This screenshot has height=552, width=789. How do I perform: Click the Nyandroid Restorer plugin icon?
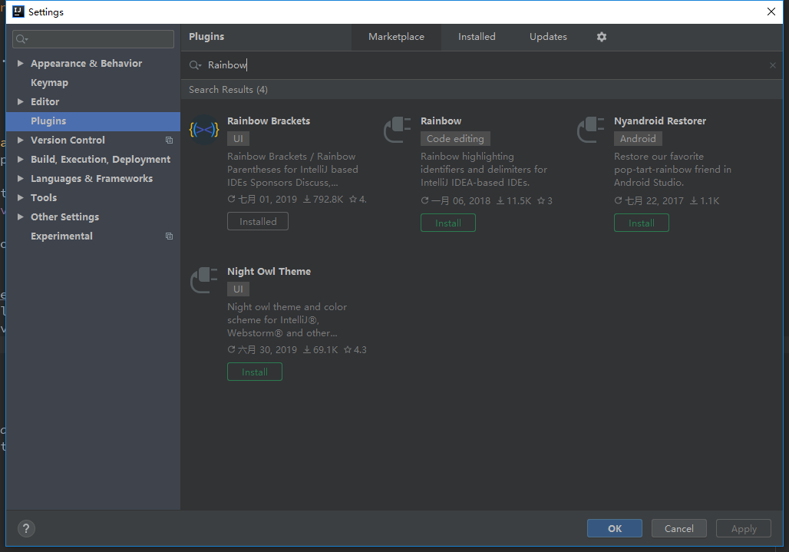(590, 129)
